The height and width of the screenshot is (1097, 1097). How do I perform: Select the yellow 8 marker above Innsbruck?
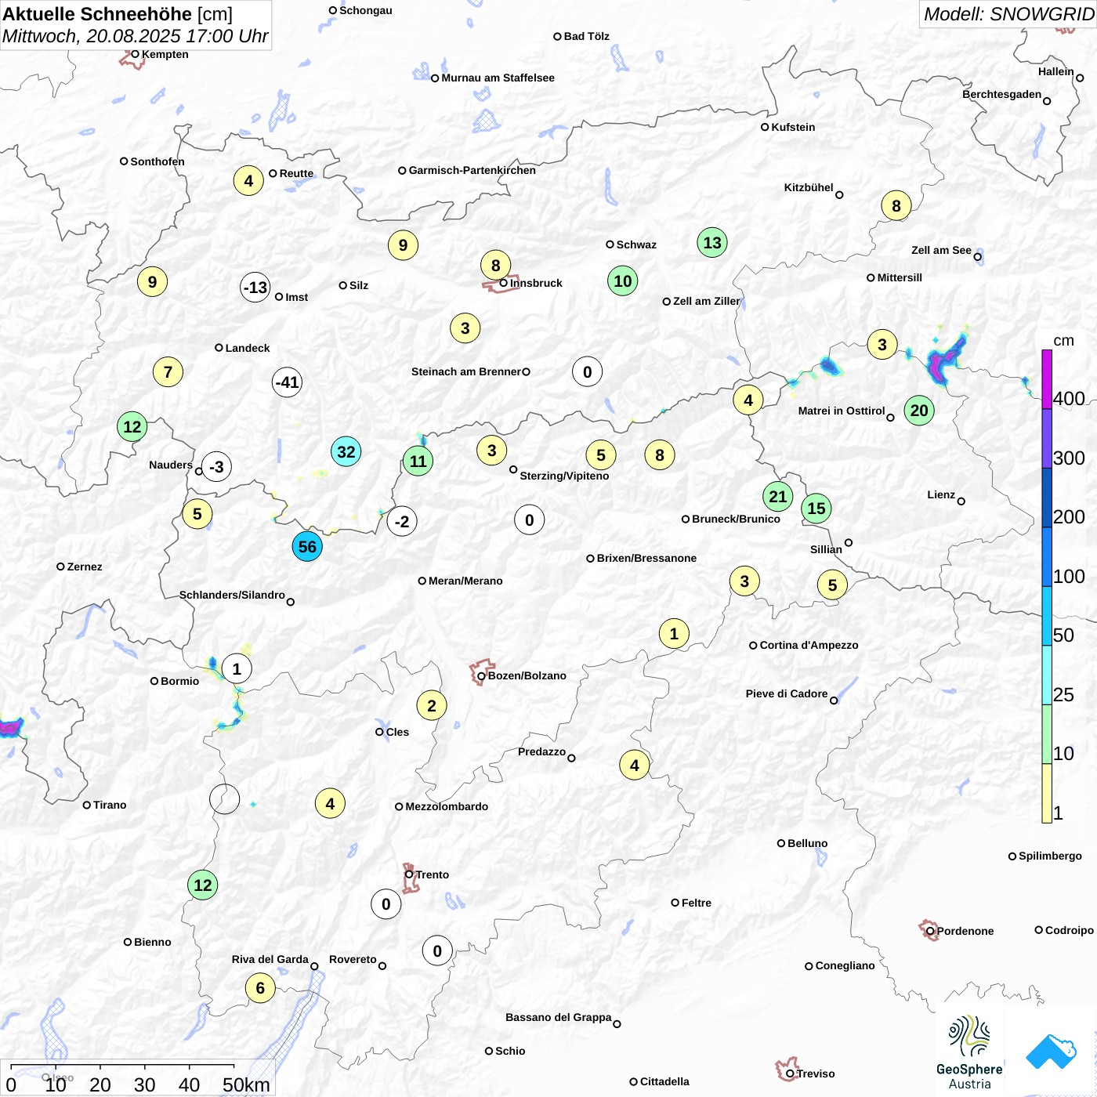[x=495, y=266]
